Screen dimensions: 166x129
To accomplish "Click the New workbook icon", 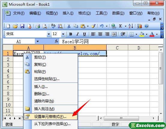I will point(8,26).
